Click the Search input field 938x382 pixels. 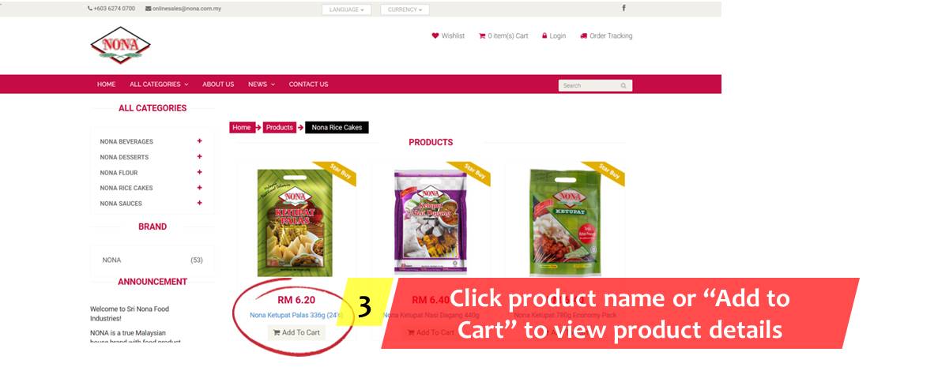pos(590,85)
